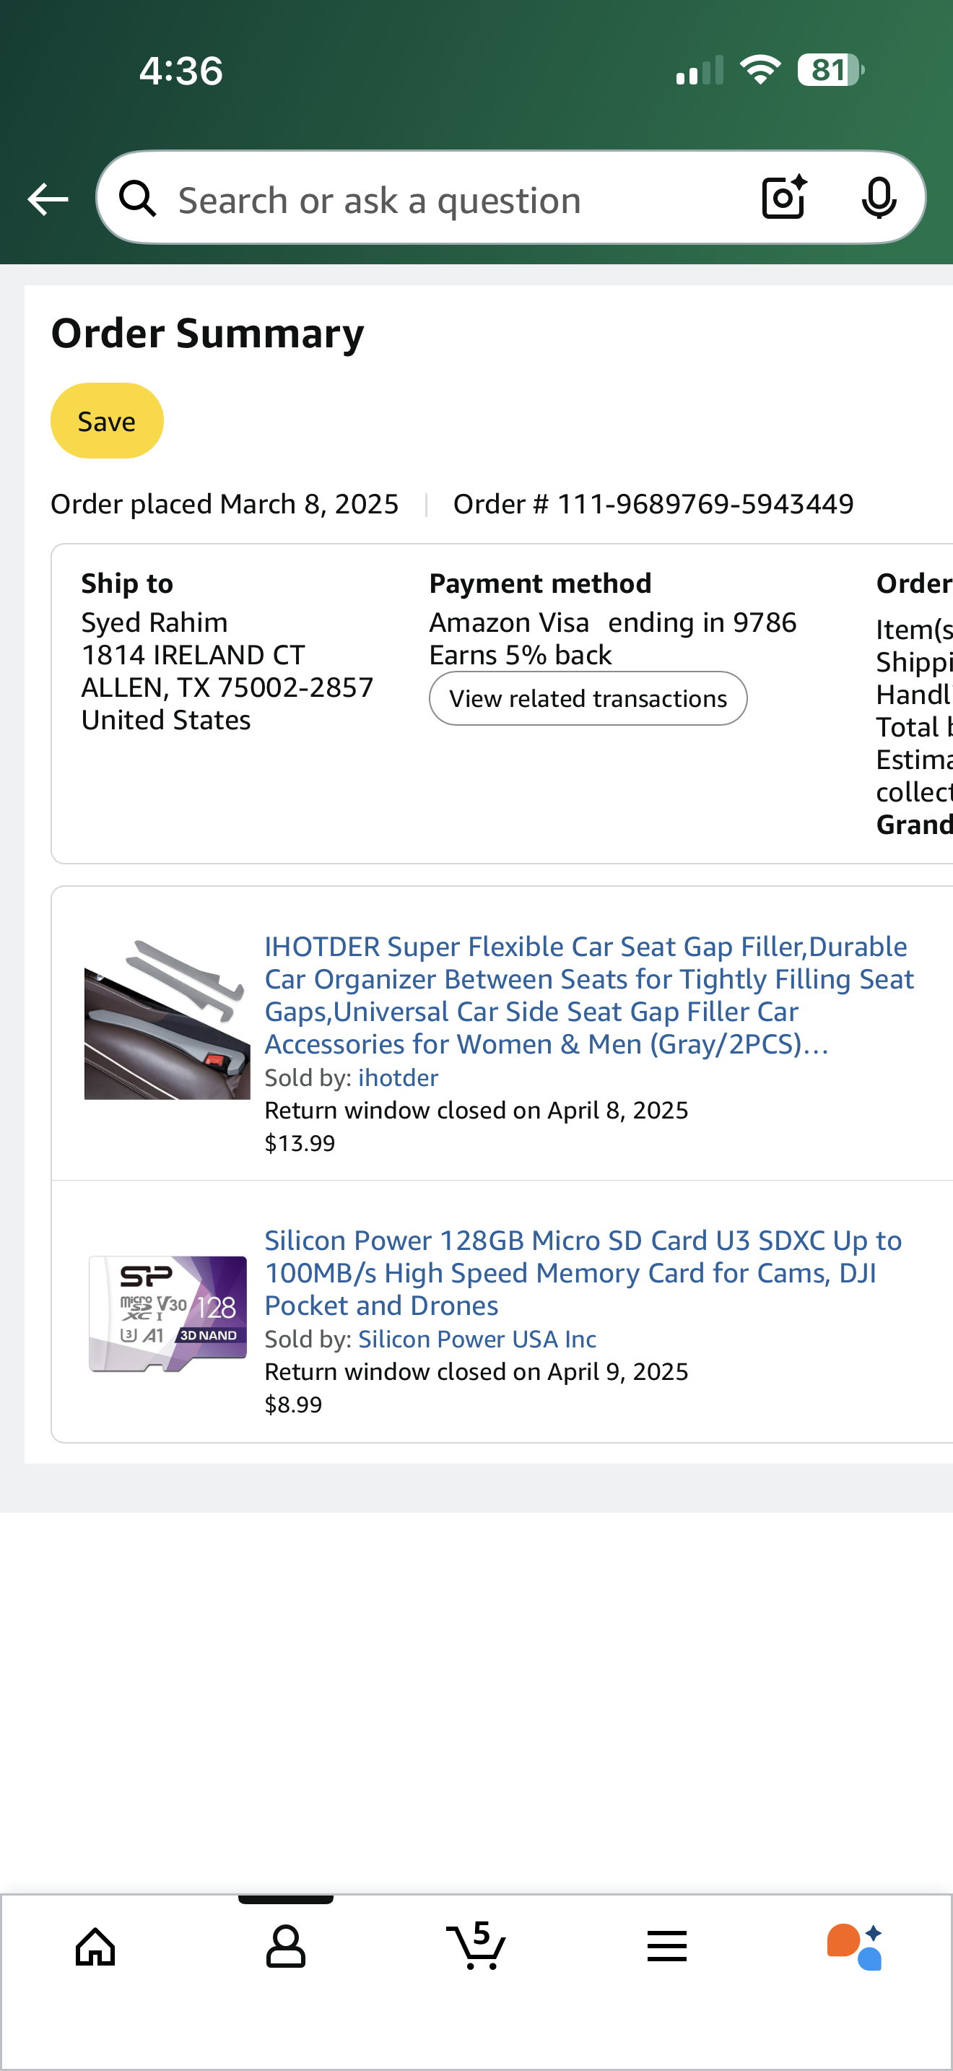Tap the Ship to address block
Image resolution: width=953 pixels, height=2071 pixels.
click(227, 671)
